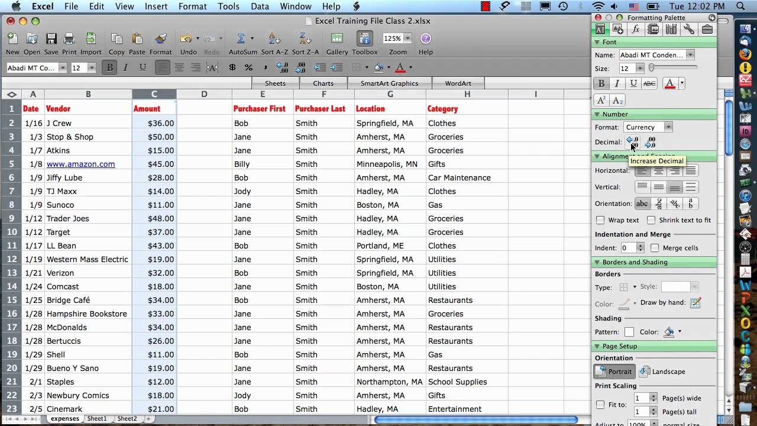Click the font color swatch in palette

coord(669,83)
